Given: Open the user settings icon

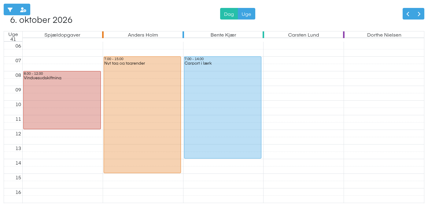Looking at the screenshot, I should (23, 10).
